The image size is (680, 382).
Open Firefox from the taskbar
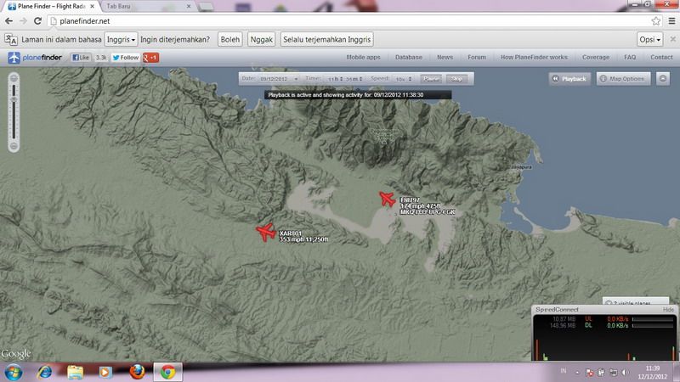(137, 371)
